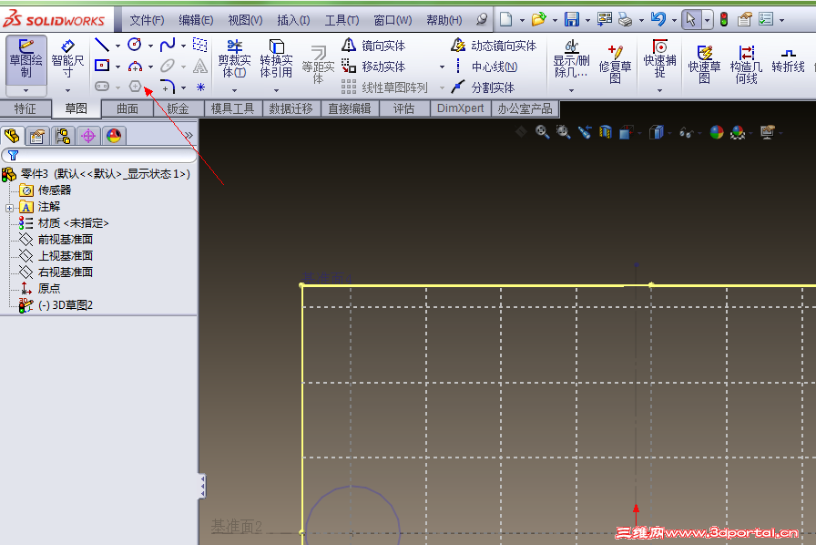Viewport: 816px width, 545px height.
Task: Click the Previous View icon
Action: tap(585, 132)
